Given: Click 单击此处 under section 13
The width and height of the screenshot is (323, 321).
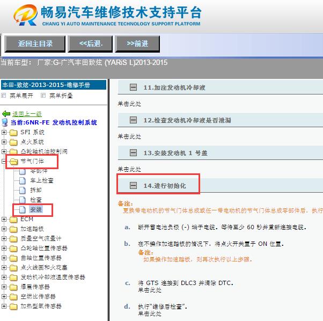Looking at the screenshot, I should coord(129,169).
